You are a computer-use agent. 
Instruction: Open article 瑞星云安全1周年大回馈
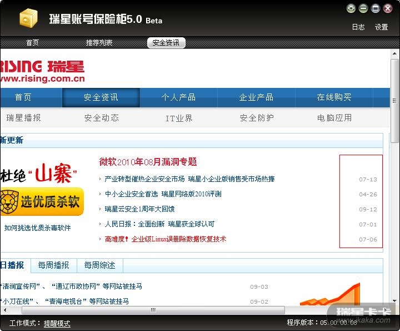pos(139,209)
